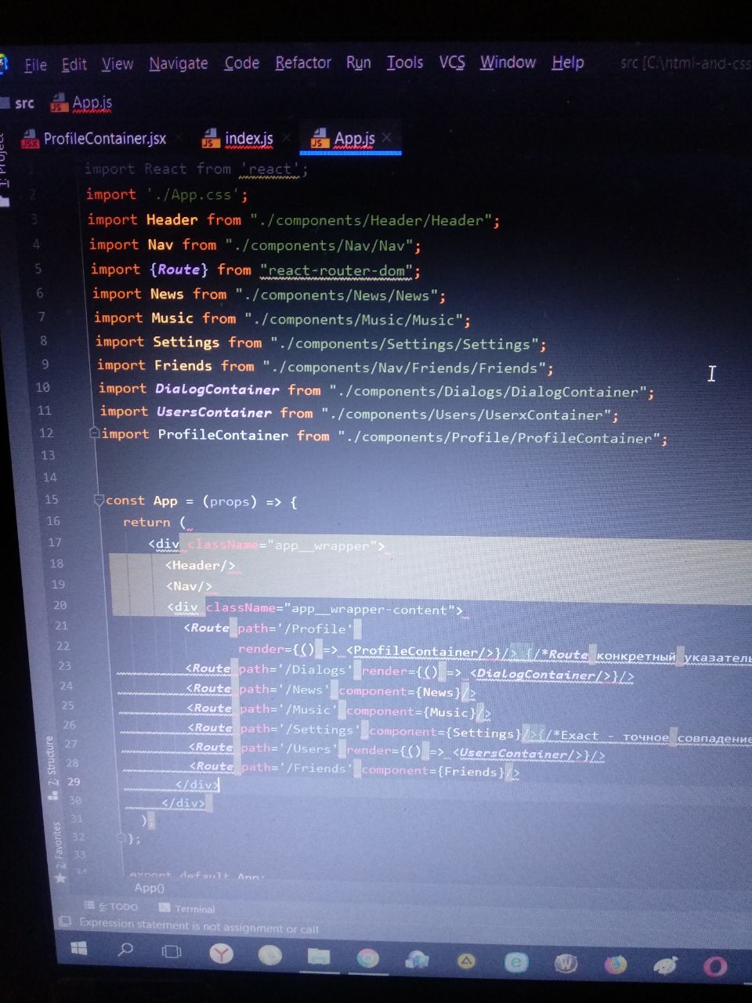Open the Project tool window stripe
This screenshot has width=752, height=1003.
4,168
